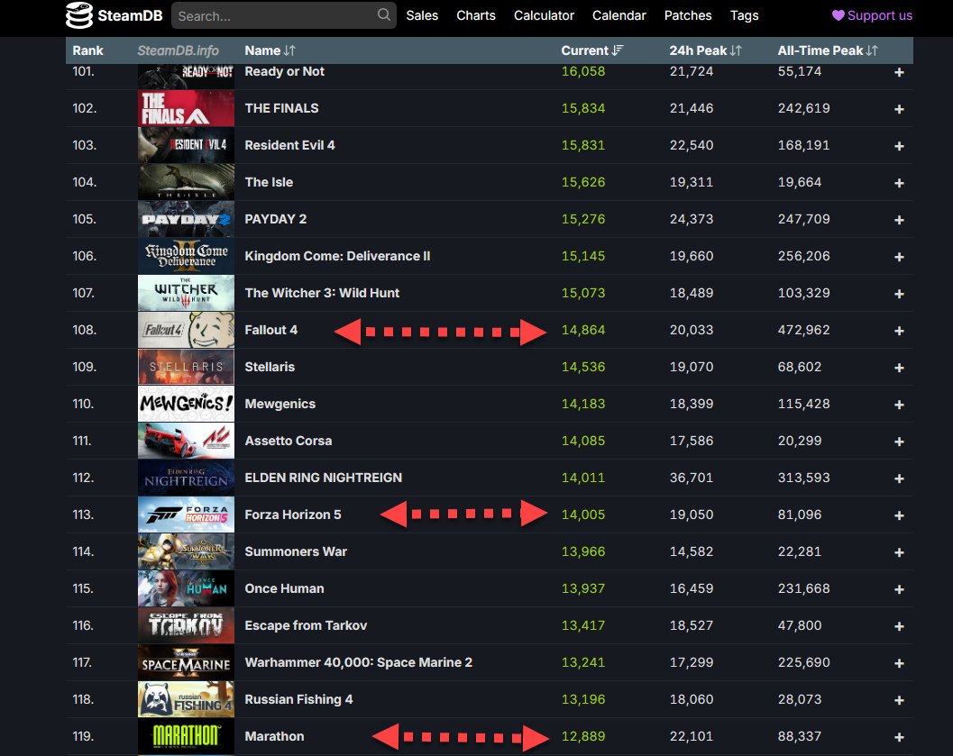Click the SteamDB site title
The width and height of the screenshot is (953, 756).
coord(130,15)
